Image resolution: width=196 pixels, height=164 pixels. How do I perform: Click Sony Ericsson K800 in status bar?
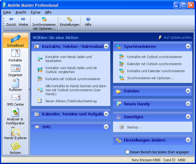point(146,160)
